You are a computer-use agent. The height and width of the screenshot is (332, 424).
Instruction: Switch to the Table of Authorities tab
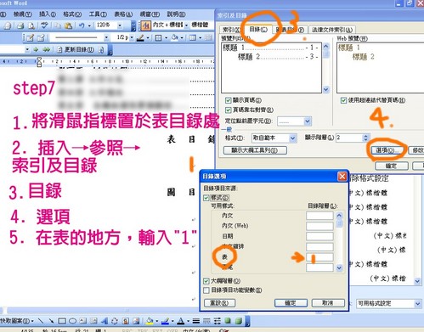pyautogui.click(x=331, y=30)
